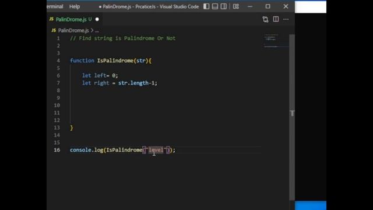Click 'left' variable on line 6
The width and height of the screenshot is (373, 210).
point(100,75)
